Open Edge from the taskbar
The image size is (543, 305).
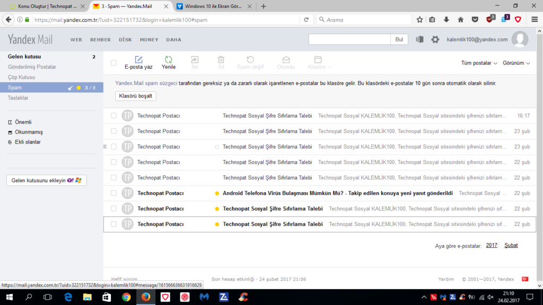pyautogui.click(x=68, y=297)
